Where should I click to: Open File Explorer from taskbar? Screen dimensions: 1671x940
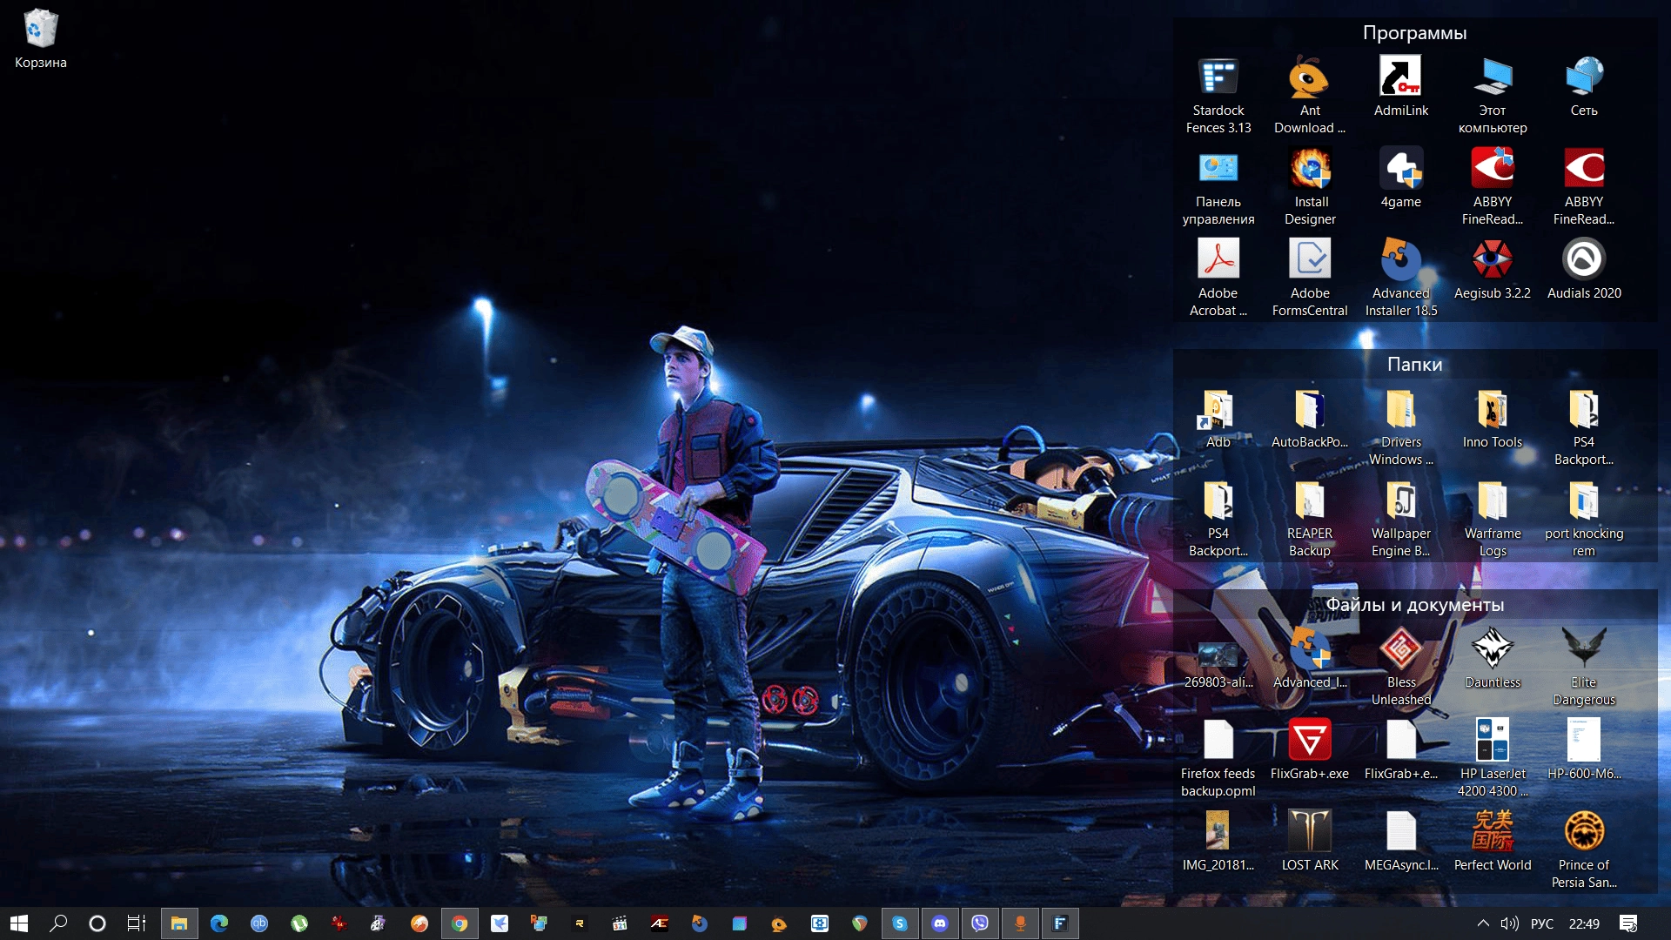click(x=179, y=923)
